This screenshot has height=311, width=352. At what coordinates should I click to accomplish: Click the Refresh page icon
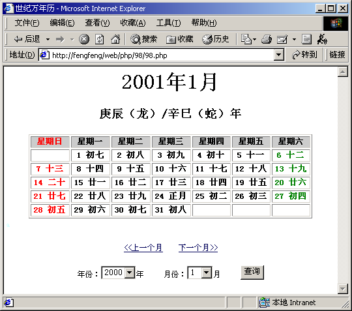pos(100,39)
